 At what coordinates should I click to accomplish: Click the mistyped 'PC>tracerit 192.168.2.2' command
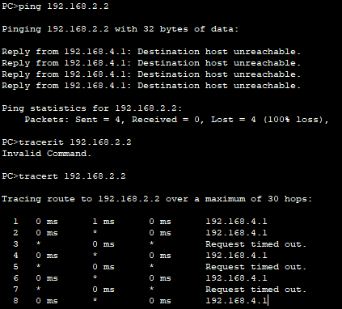coord(66,142)
